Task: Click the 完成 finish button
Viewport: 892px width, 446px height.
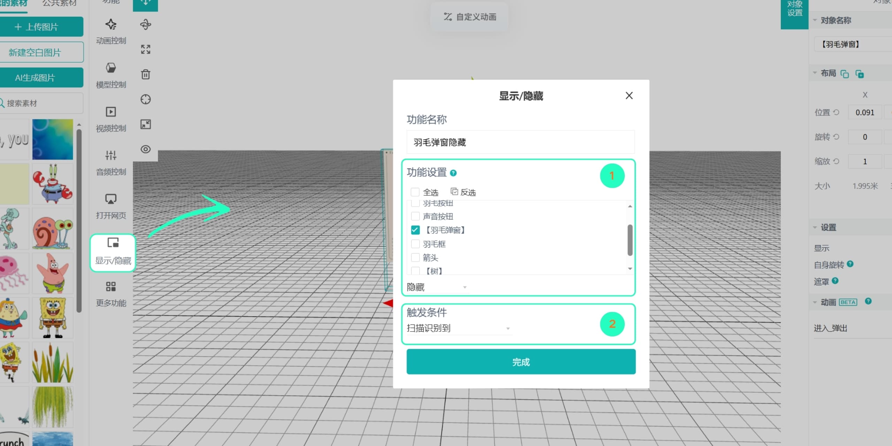Action: (x=521, y=362)
